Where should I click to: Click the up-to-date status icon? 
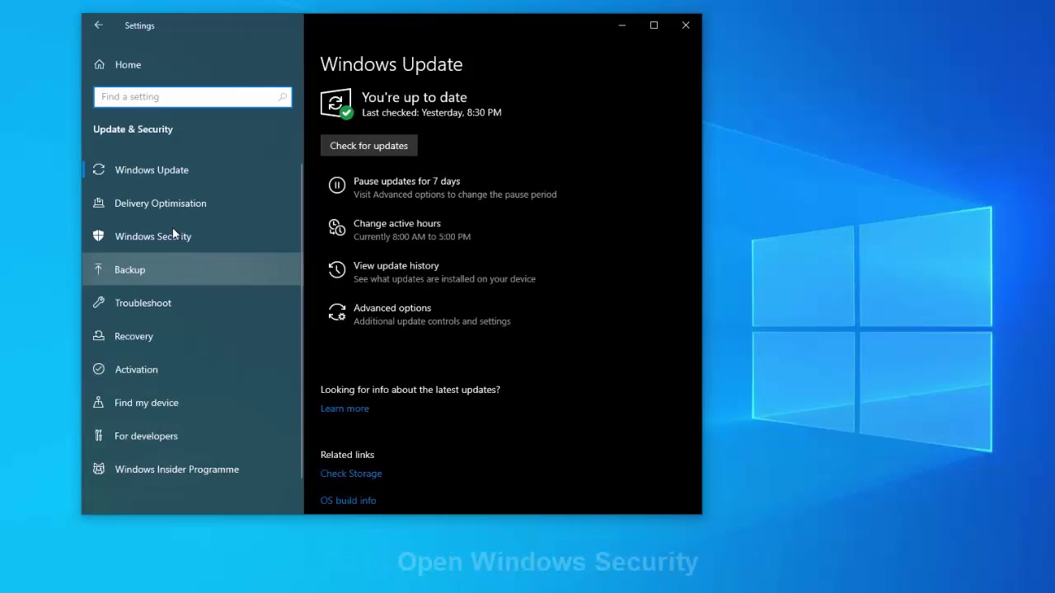pos(336,104)
